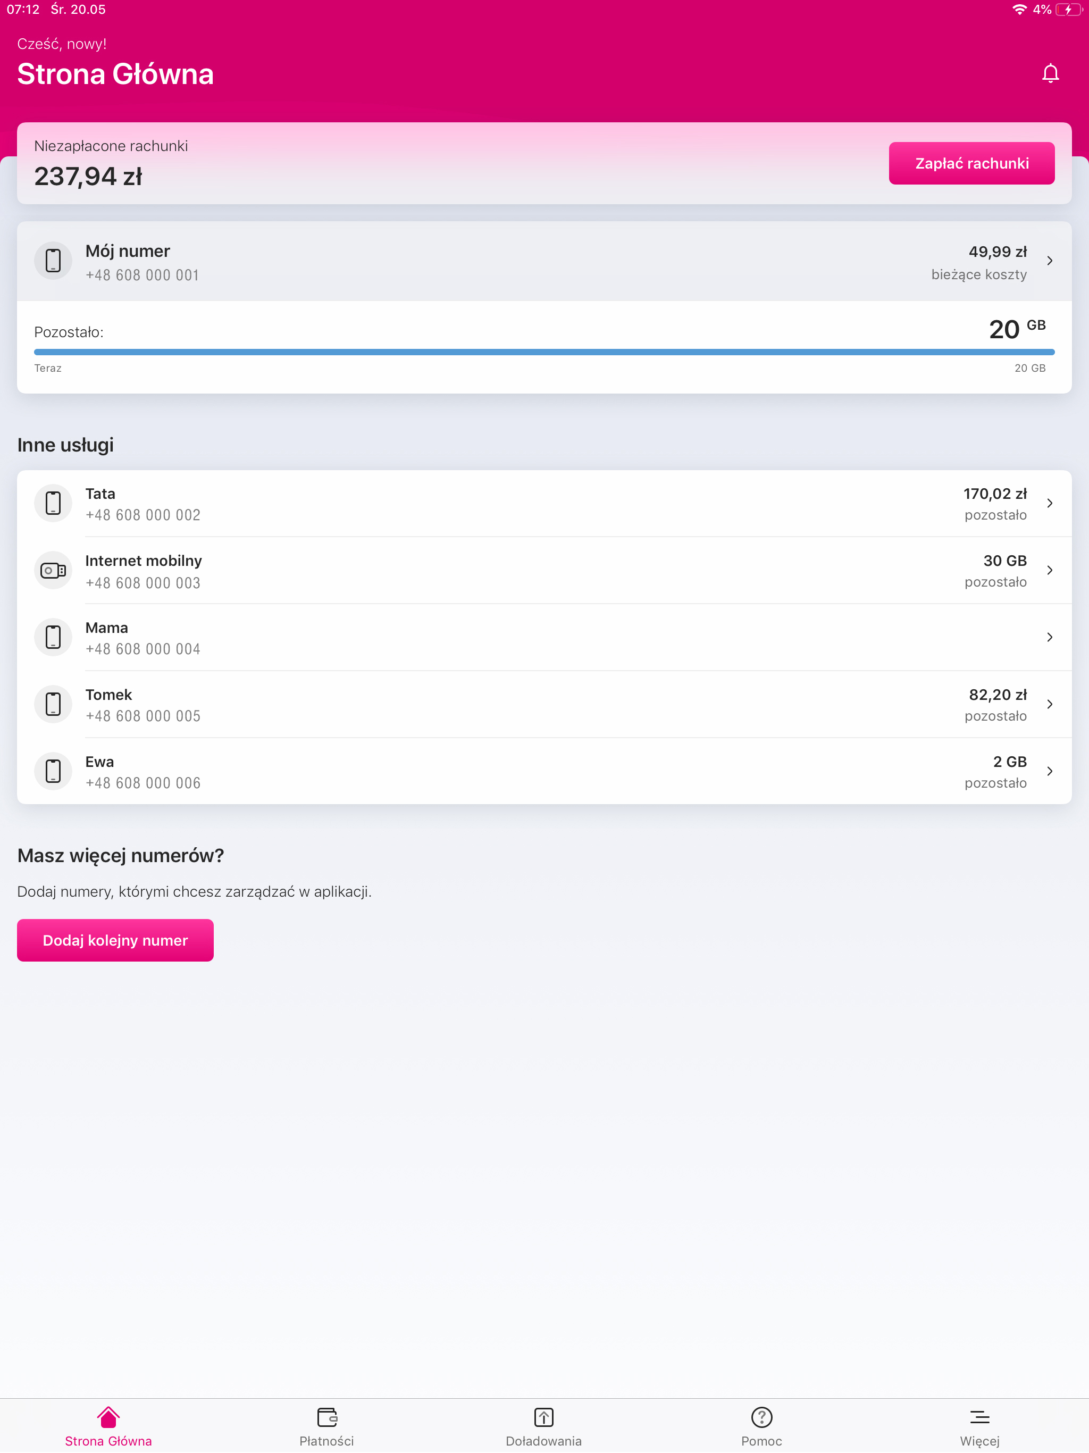Click the phone icon next to Mama
Image resolution: width=1089 pixels, height=1453 pixels.
(x=53, y=637)
